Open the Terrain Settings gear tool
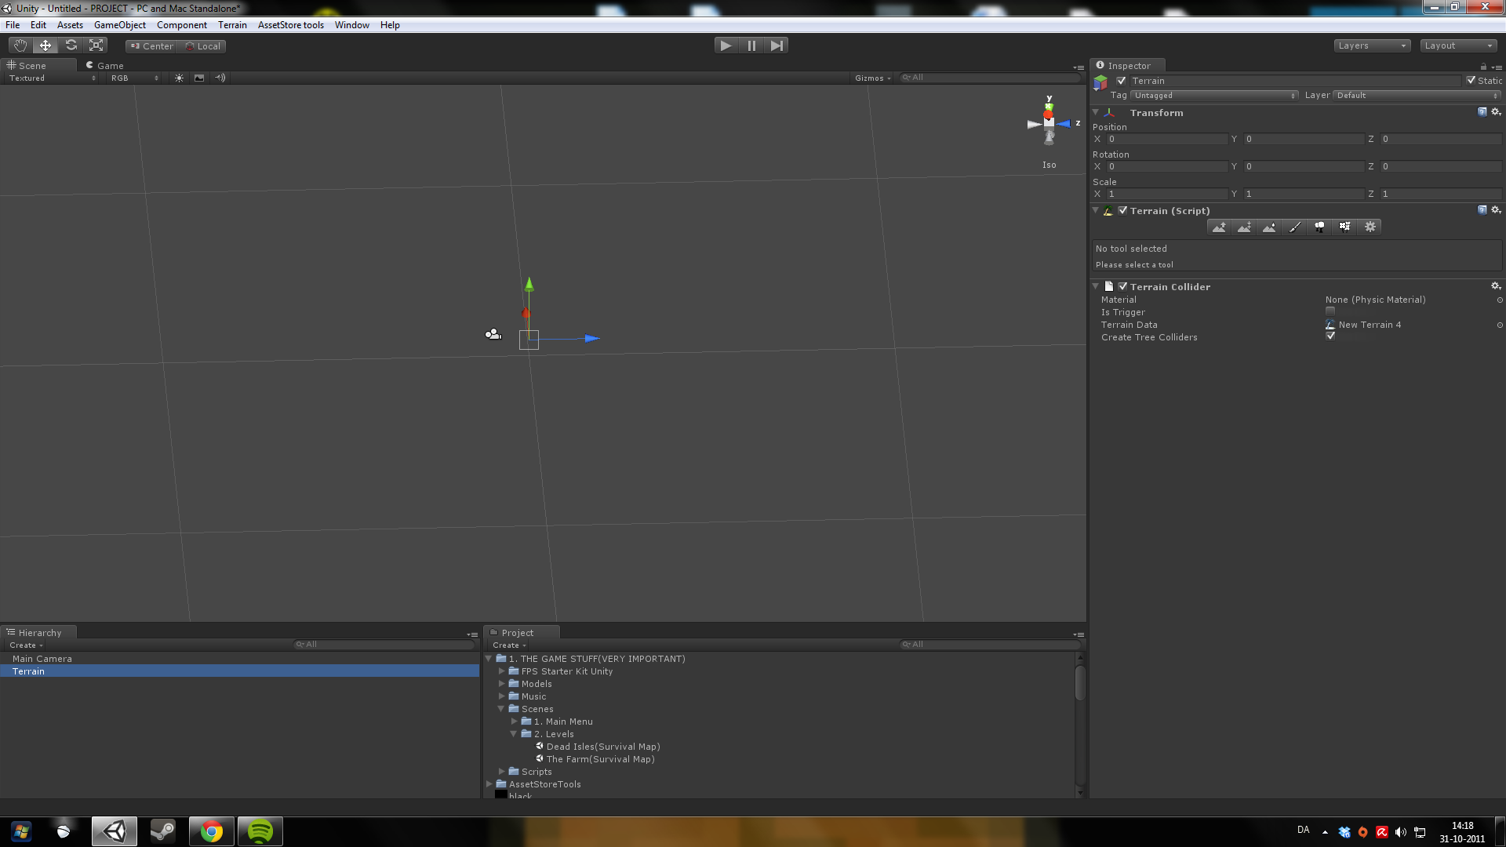 1370,227
